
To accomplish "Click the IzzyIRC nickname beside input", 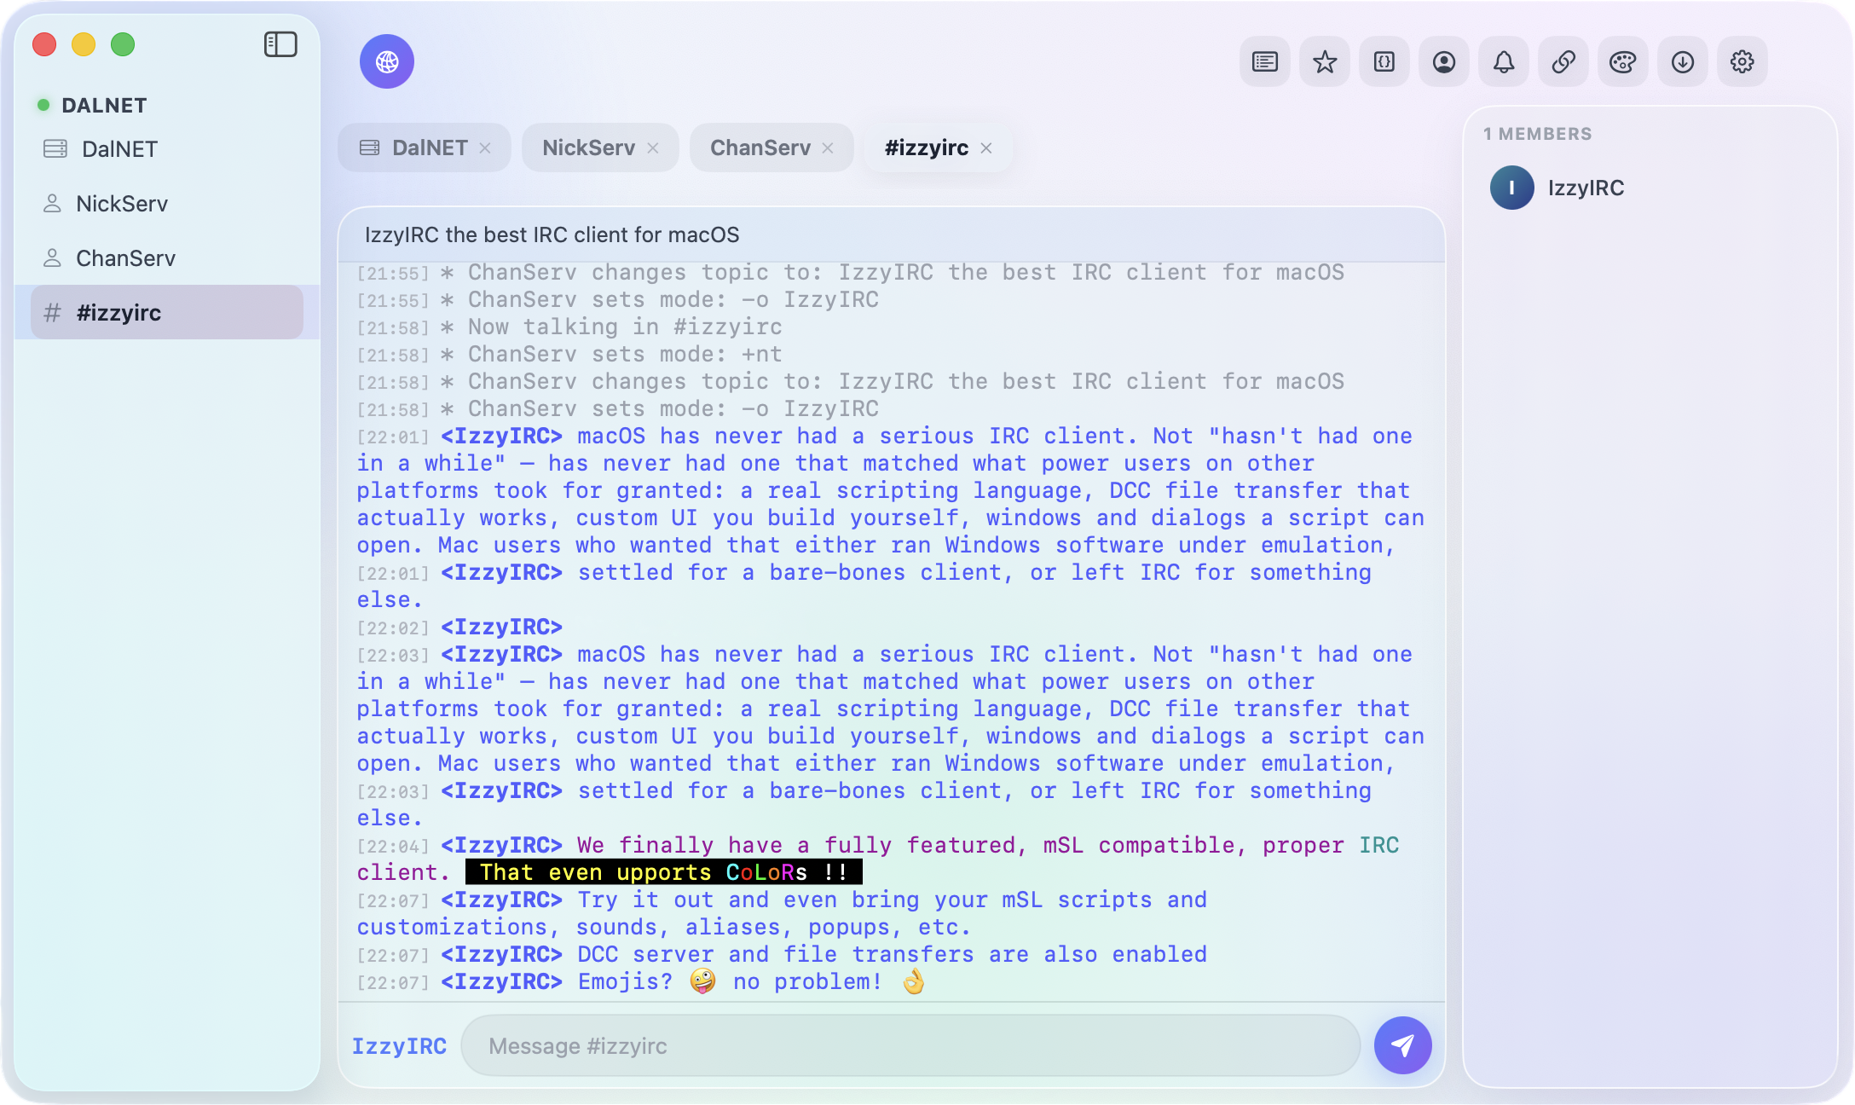I will pyautogui.click(x=399, y=1045).
